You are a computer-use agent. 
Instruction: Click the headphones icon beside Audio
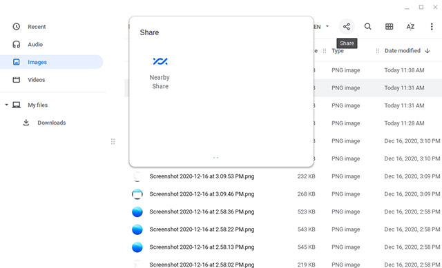(x=17, y=44)
